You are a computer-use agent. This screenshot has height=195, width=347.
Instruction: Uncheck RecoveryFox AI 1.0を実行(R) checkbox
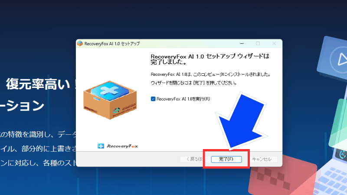tap(153, 99)
